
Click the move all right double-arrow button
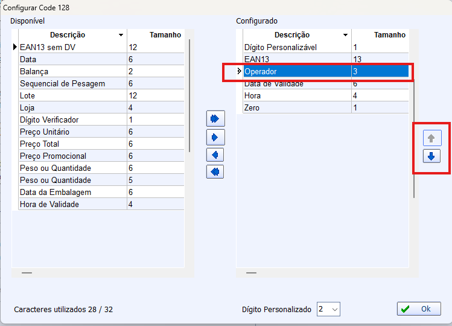pyautogui.click(x=215, y=118)
